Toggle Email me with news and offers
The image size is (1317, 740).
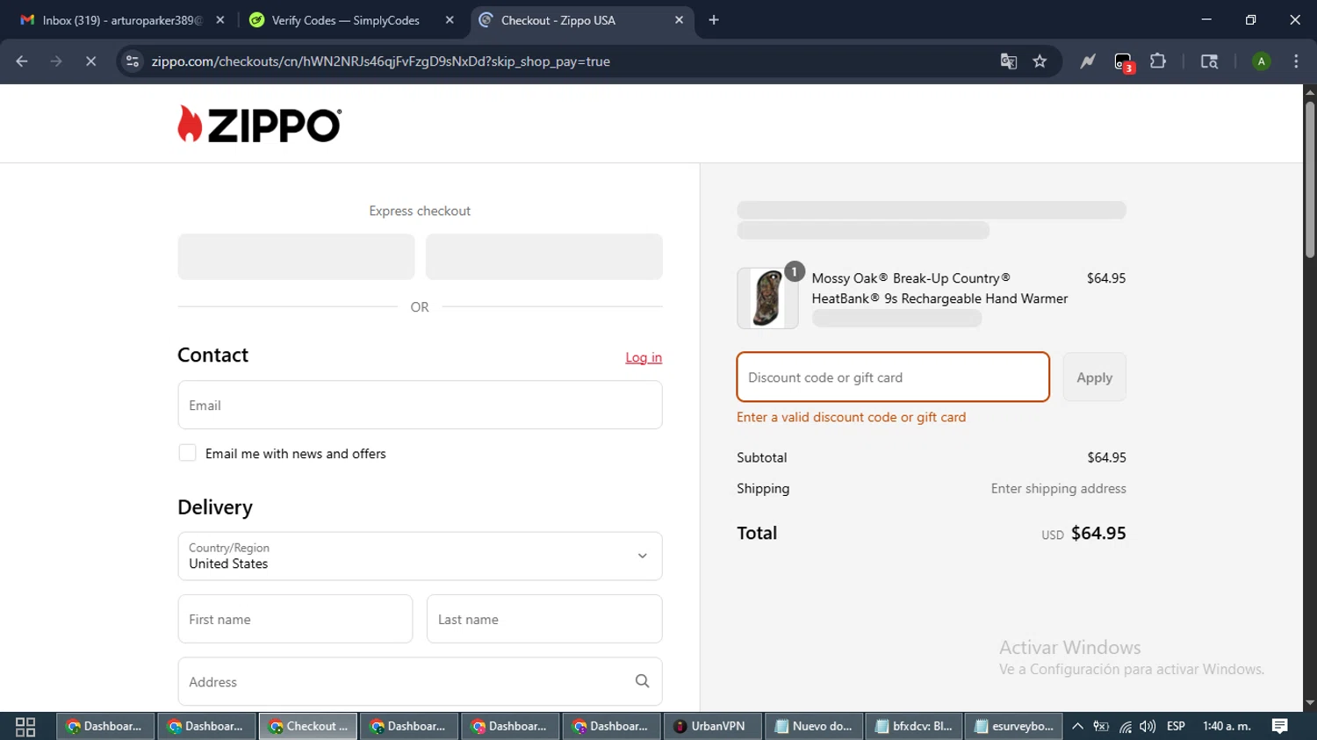coord(187,453)
